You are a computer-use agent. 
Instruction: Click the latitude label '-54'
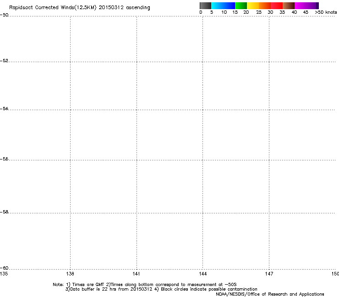coord(4,108)
